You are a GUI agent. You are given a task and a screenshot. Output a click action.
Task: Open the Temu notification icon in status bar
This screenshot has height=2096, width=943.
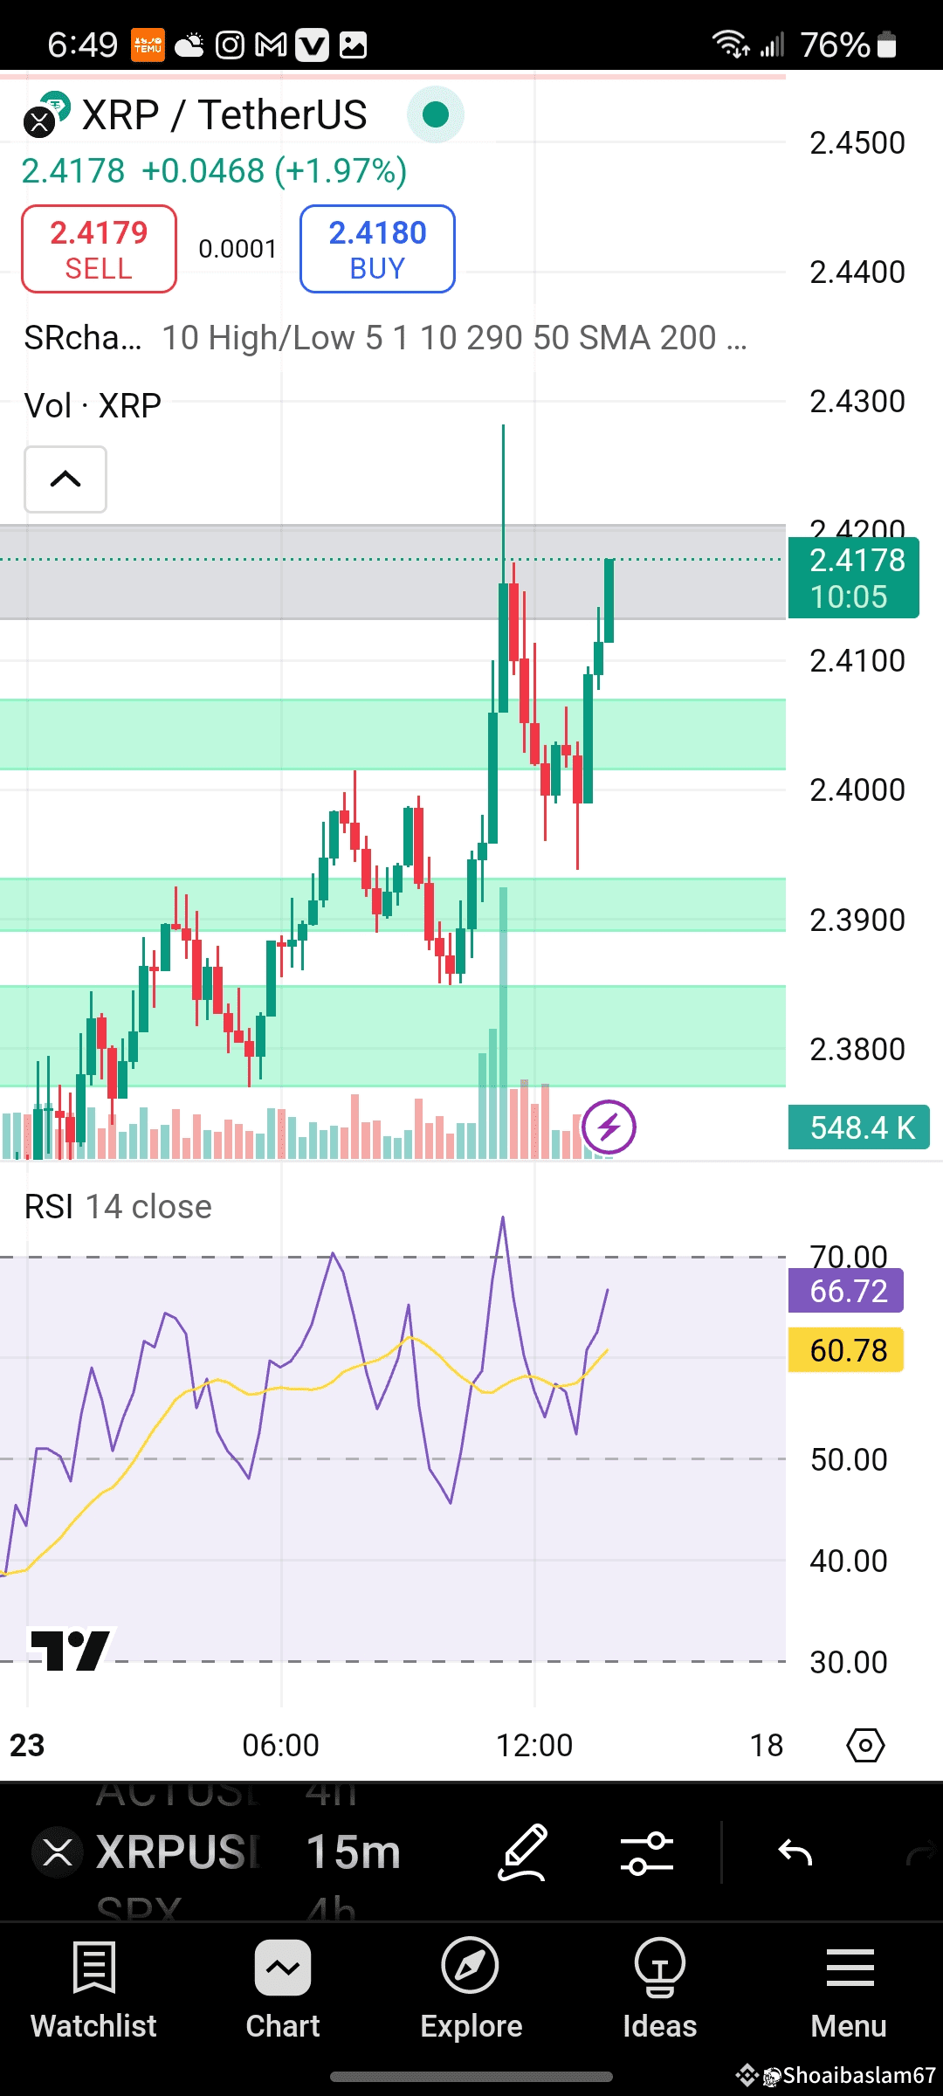(148, 45)
